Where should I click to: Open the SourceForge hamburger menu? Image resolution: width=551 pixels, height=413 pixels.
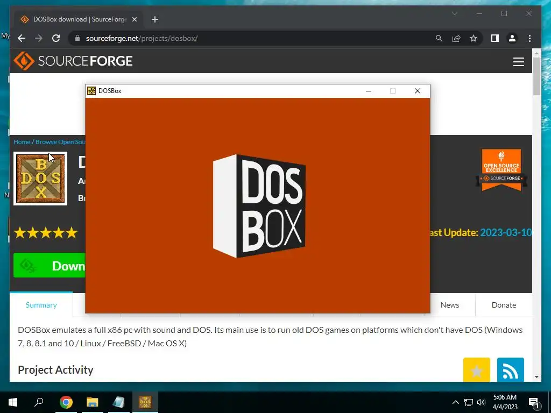coord(518,62)
